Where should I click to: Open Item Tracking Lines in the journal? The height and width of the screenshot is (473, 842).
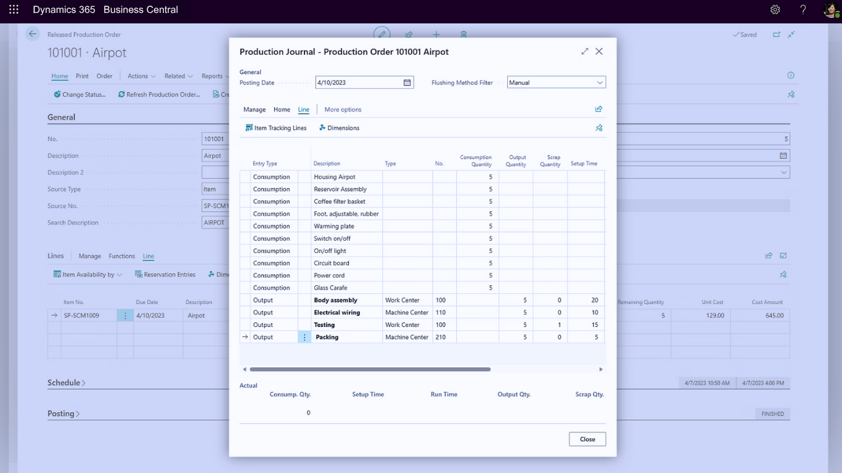(276, 127)
